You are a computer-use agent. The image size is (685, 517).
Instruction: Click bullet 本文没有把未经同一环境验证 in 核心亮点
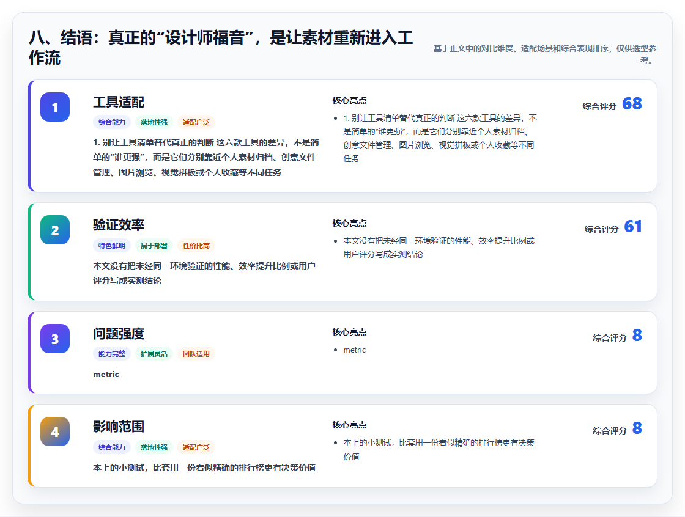click(439, 248)
